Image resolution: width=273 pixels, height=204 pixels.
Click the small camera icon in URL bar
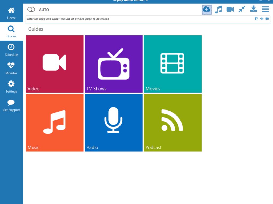pyautogui.click(x=267, y=19)
